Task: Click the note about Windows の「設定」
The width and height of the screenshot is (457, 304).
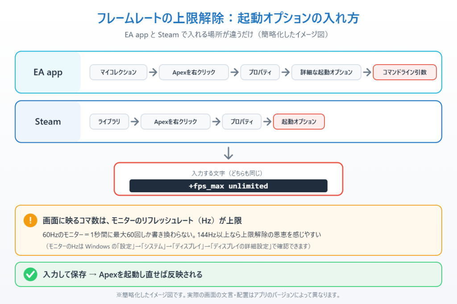Action: click(x=178, y=246)
